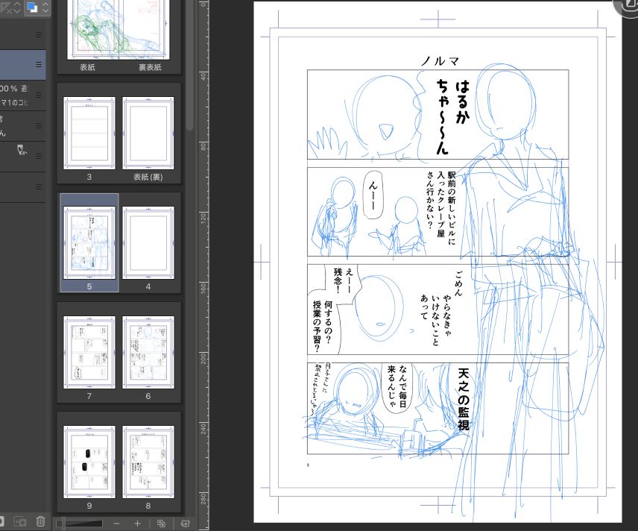Click the grip handle on the highlighted layer
Image resolution: width=638 pixels, height=531 pixels.
39,65
